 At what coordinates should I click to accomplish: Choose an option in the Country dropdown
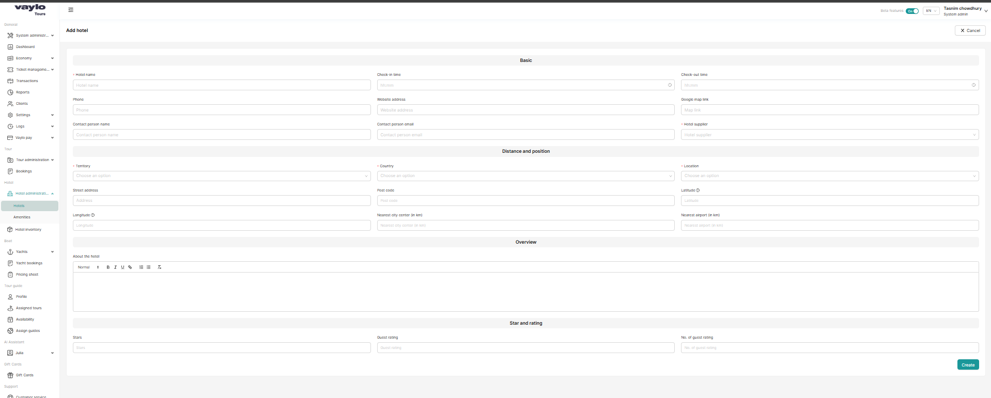pos(525,176)
